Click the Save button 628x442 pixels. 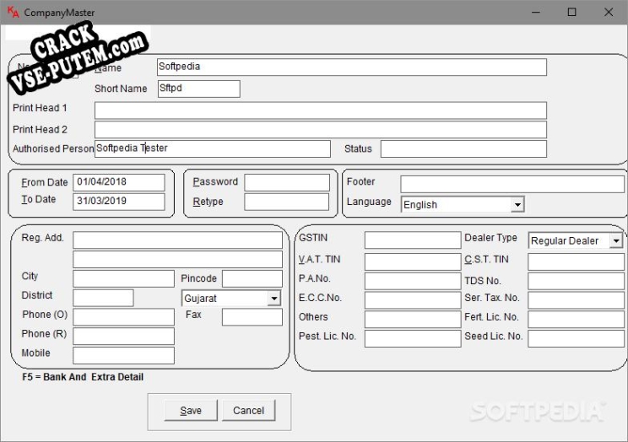point(191,411)
